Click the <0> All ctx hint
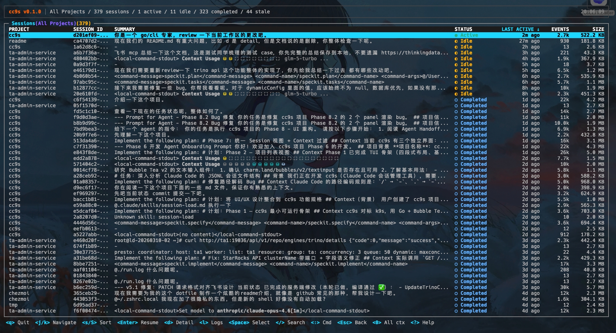Viewport: 616px width, 333px height. (x=389, y=323)
